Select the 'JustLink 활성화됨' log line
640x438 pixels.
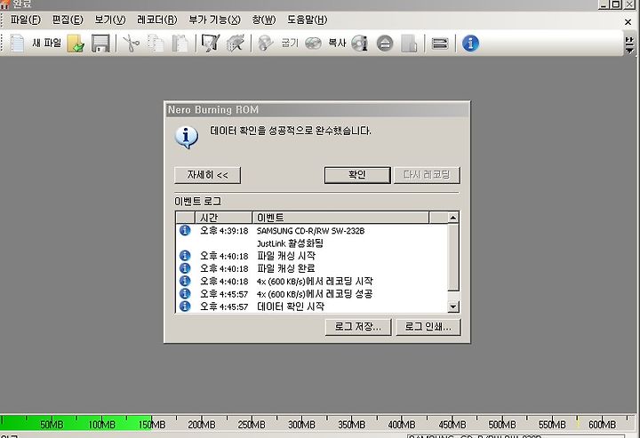(x=290, y=243)
